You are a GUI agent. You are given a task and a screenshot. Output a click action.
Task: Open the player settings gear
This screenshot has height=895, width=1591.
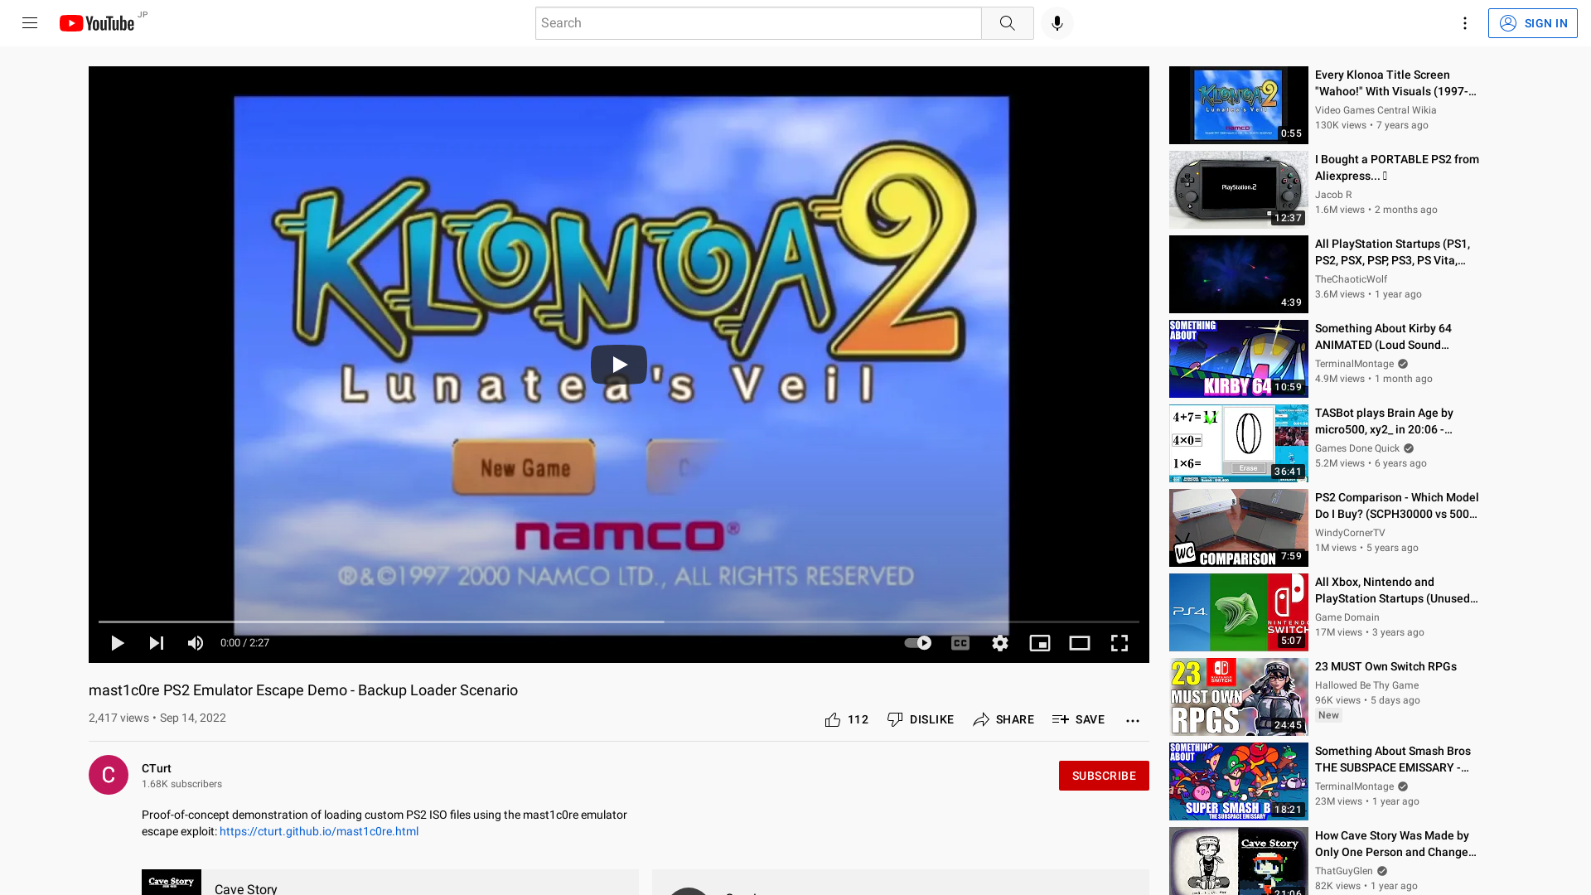pos(999,643)
